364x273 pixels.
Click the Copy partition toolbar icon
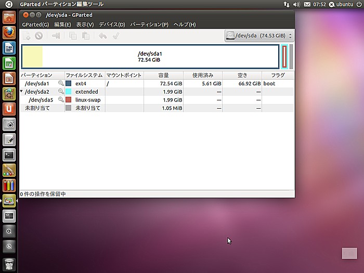coord(73,36)
